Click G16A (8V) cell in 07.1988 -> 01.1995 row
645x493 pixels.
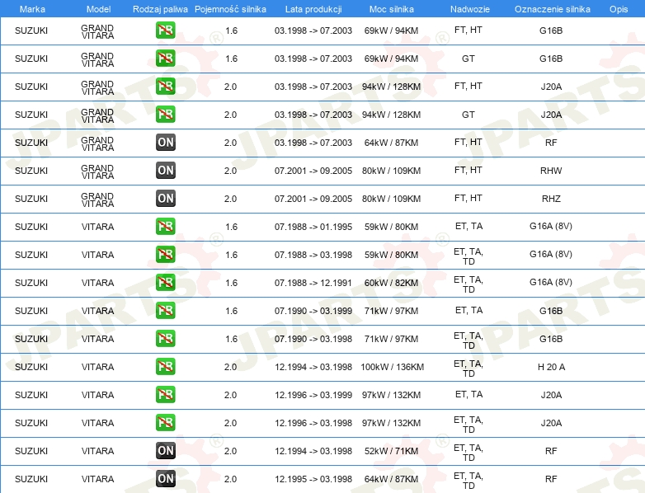(551, 226)
